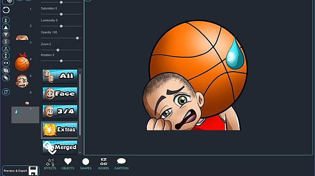Open the Effects tab
Screen dimensions: 315x176
50,164
